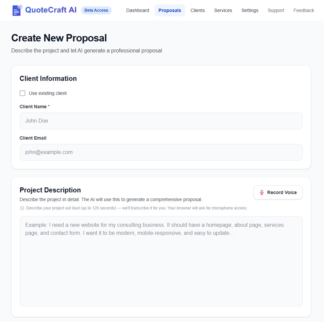Image resolution: width=324 pixels, height=322 pixels.
Task: Enable the Use existing client checkbox
Action: pos(22,93)
